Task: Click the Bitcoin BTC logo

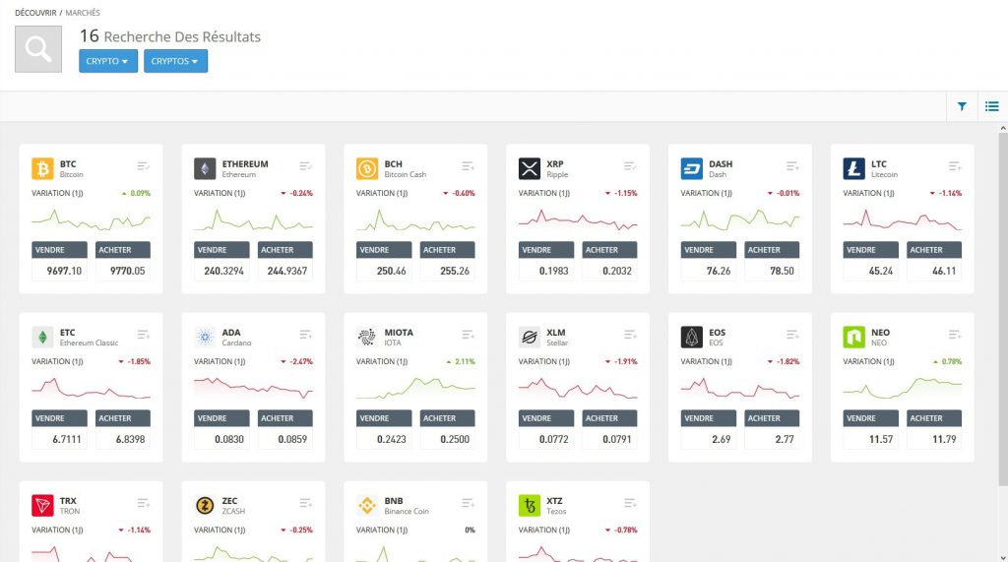Action: (x=42, y=168)
